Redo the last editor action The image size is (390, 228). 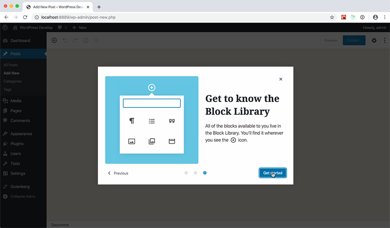75,41
